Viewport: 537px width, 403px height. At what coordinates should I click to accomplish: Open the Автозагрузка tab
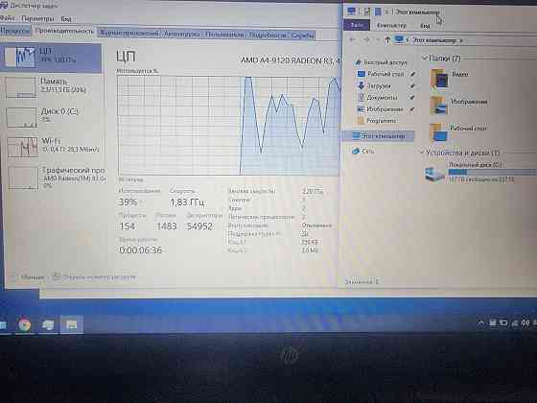tap(181, 34)
